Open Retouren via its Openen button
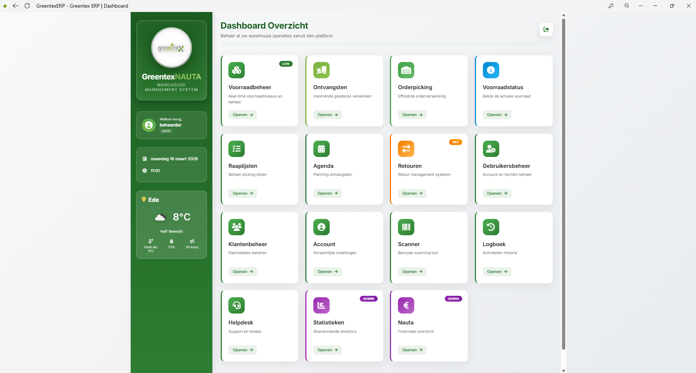Viewport: 696px width, 373px height. pos(412,193)
